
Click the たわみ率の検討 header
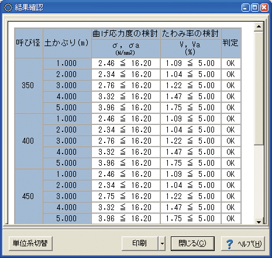[x=191, y=34]
